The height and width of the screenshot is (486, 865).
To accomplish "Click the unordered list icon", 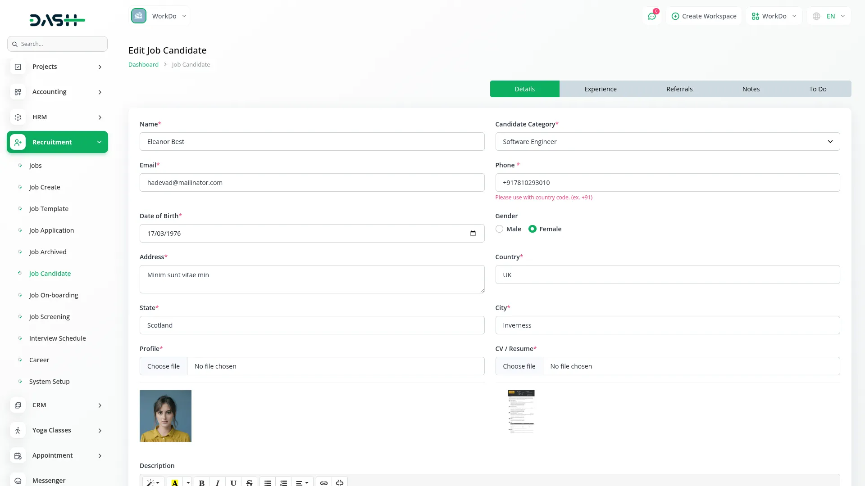I will pyautogui.click(x=268, y=482).
